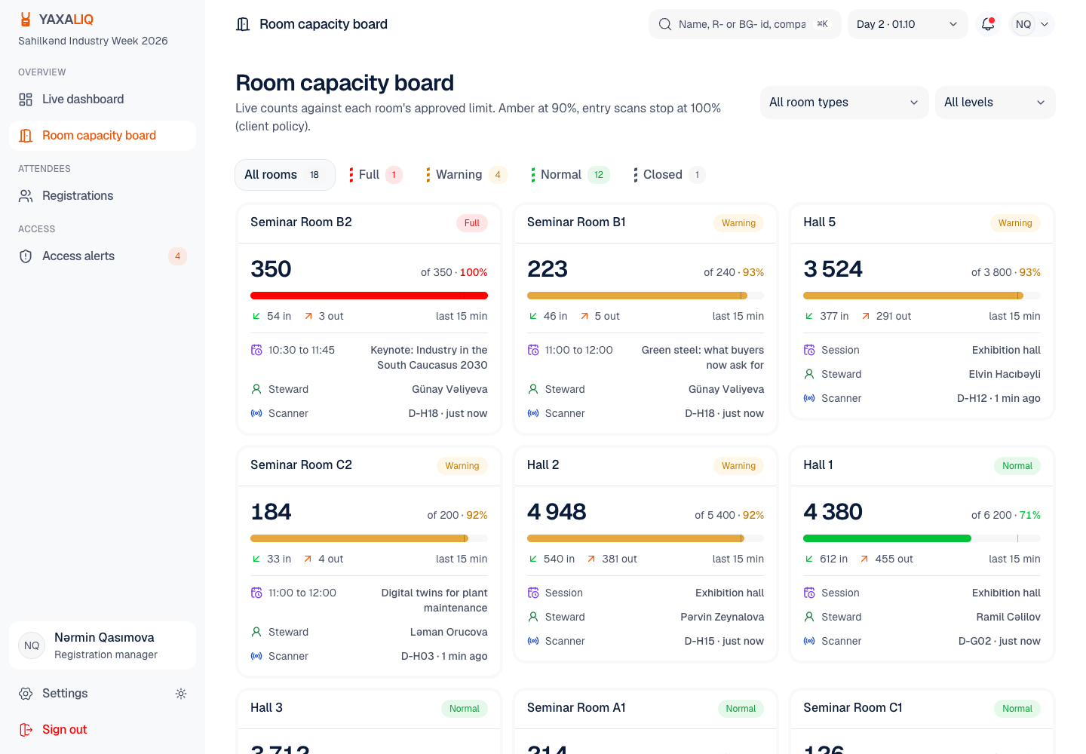The height and width of the screenshot is (754, 1086).
Task: Click the Registrations people icon
Action: [x=26, y=196]
